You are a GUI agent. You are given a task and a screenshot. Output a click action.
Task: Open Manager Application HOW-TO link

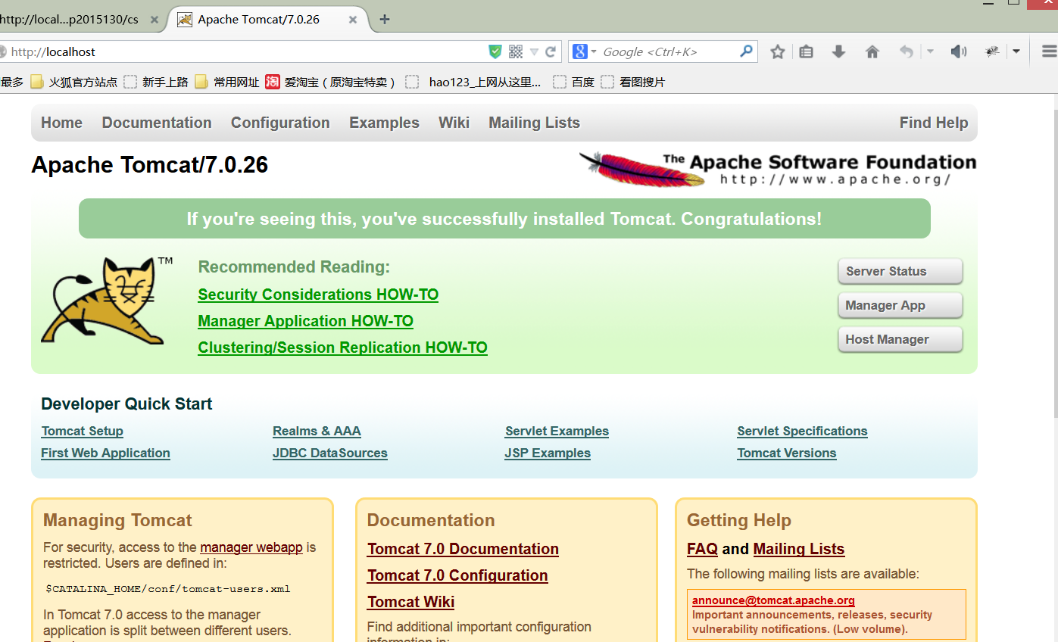coord(305,321)
